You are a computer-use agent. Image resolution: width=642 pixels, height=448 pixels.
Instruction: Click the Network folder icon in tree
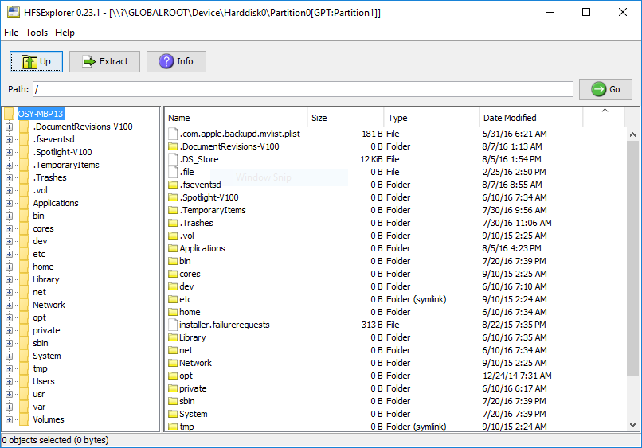tap(25, 305)
